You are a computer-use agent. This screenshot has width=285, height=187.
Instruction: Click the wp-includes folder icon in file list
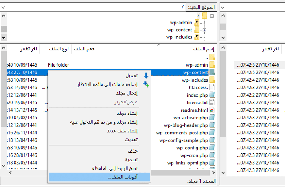coord(212,80)
